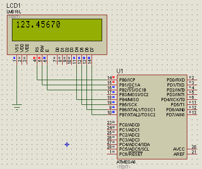Viewport: 202px width, 169px height.
Task: Click the PC6/RESET pin label
Action: tap(131, 154)
